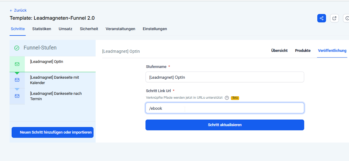Click the yellow Beta badge
Screen dimensions: 349x161
click(x=235, y=98)
